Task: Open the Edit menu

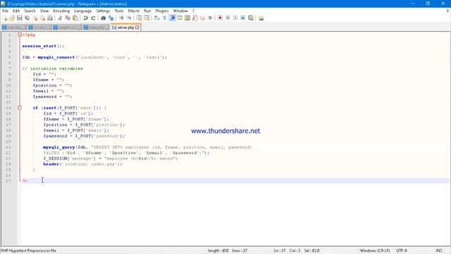Action: (16, 11)
